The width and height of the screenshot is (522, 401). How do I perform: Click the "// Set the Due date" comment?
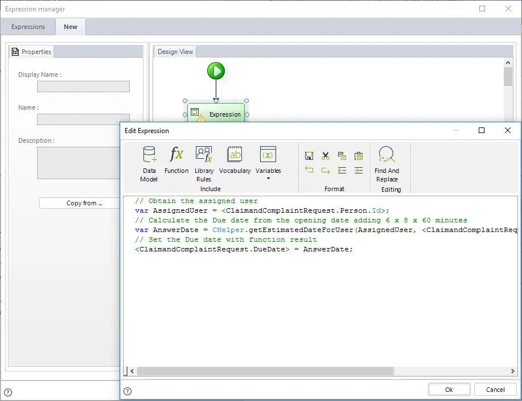226,239
